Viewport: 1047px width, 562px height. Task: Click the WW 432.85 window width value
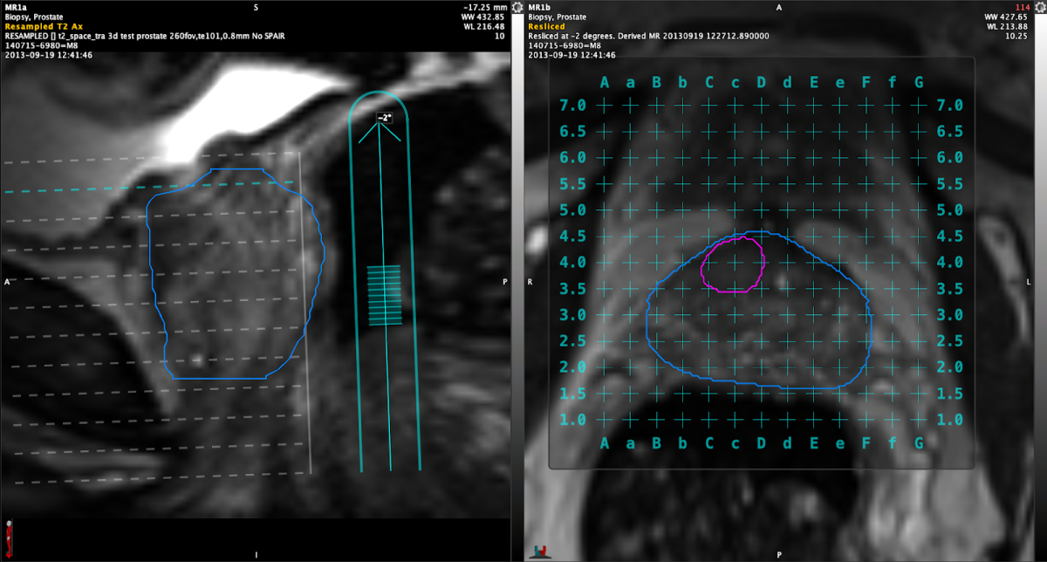(x=482, y=17)
